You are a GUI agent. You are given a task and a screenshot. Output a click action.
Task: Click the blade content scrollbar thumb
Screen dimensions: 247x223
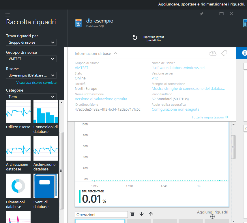coord(233,147)
